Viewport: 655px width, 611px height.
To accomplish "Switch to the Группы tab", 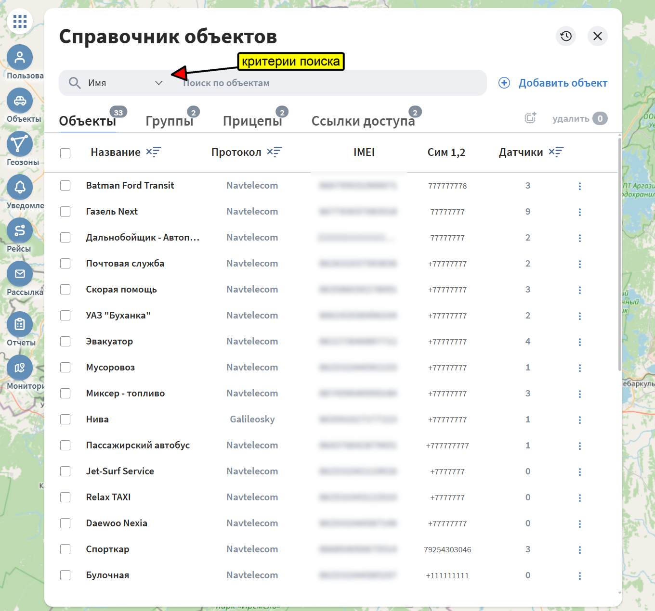I will point(169,121).
